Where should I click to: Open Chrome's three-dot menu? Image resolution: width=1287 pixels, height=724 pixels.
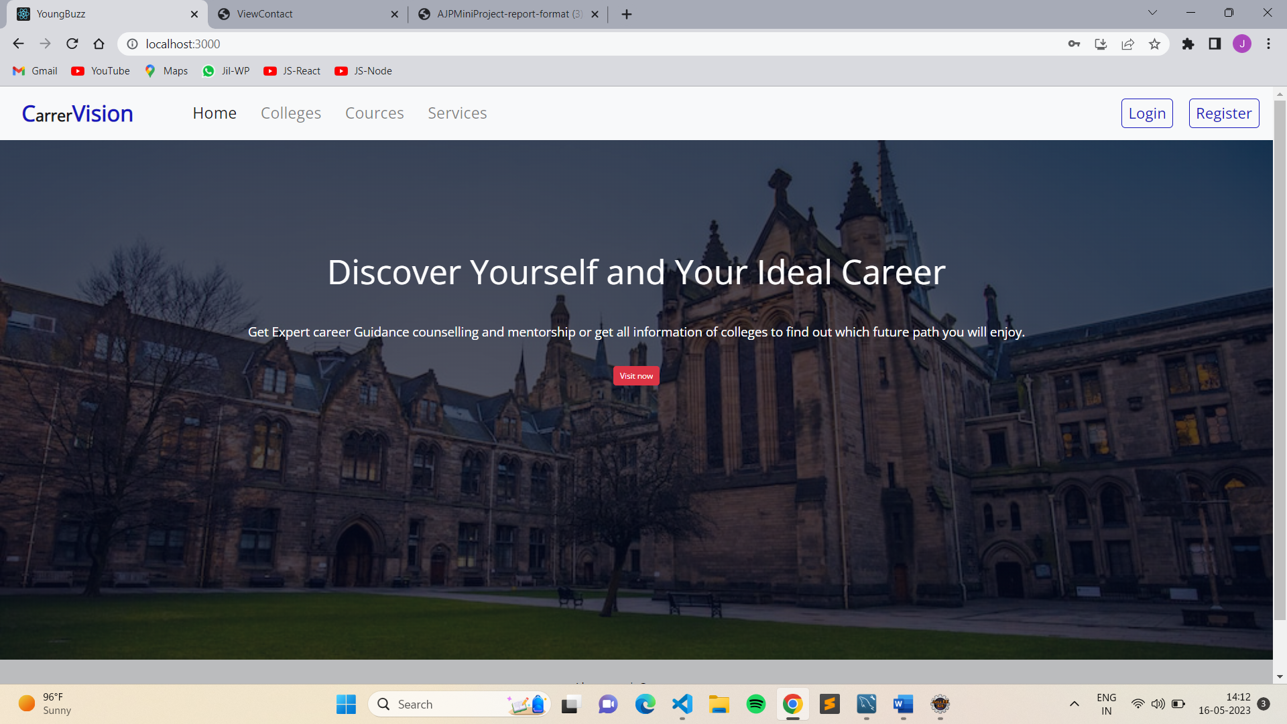[1268, 44]
